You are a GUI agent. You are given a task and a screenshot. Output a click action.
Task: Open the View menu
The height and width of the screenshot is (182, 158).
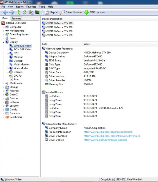click(11, 7)
